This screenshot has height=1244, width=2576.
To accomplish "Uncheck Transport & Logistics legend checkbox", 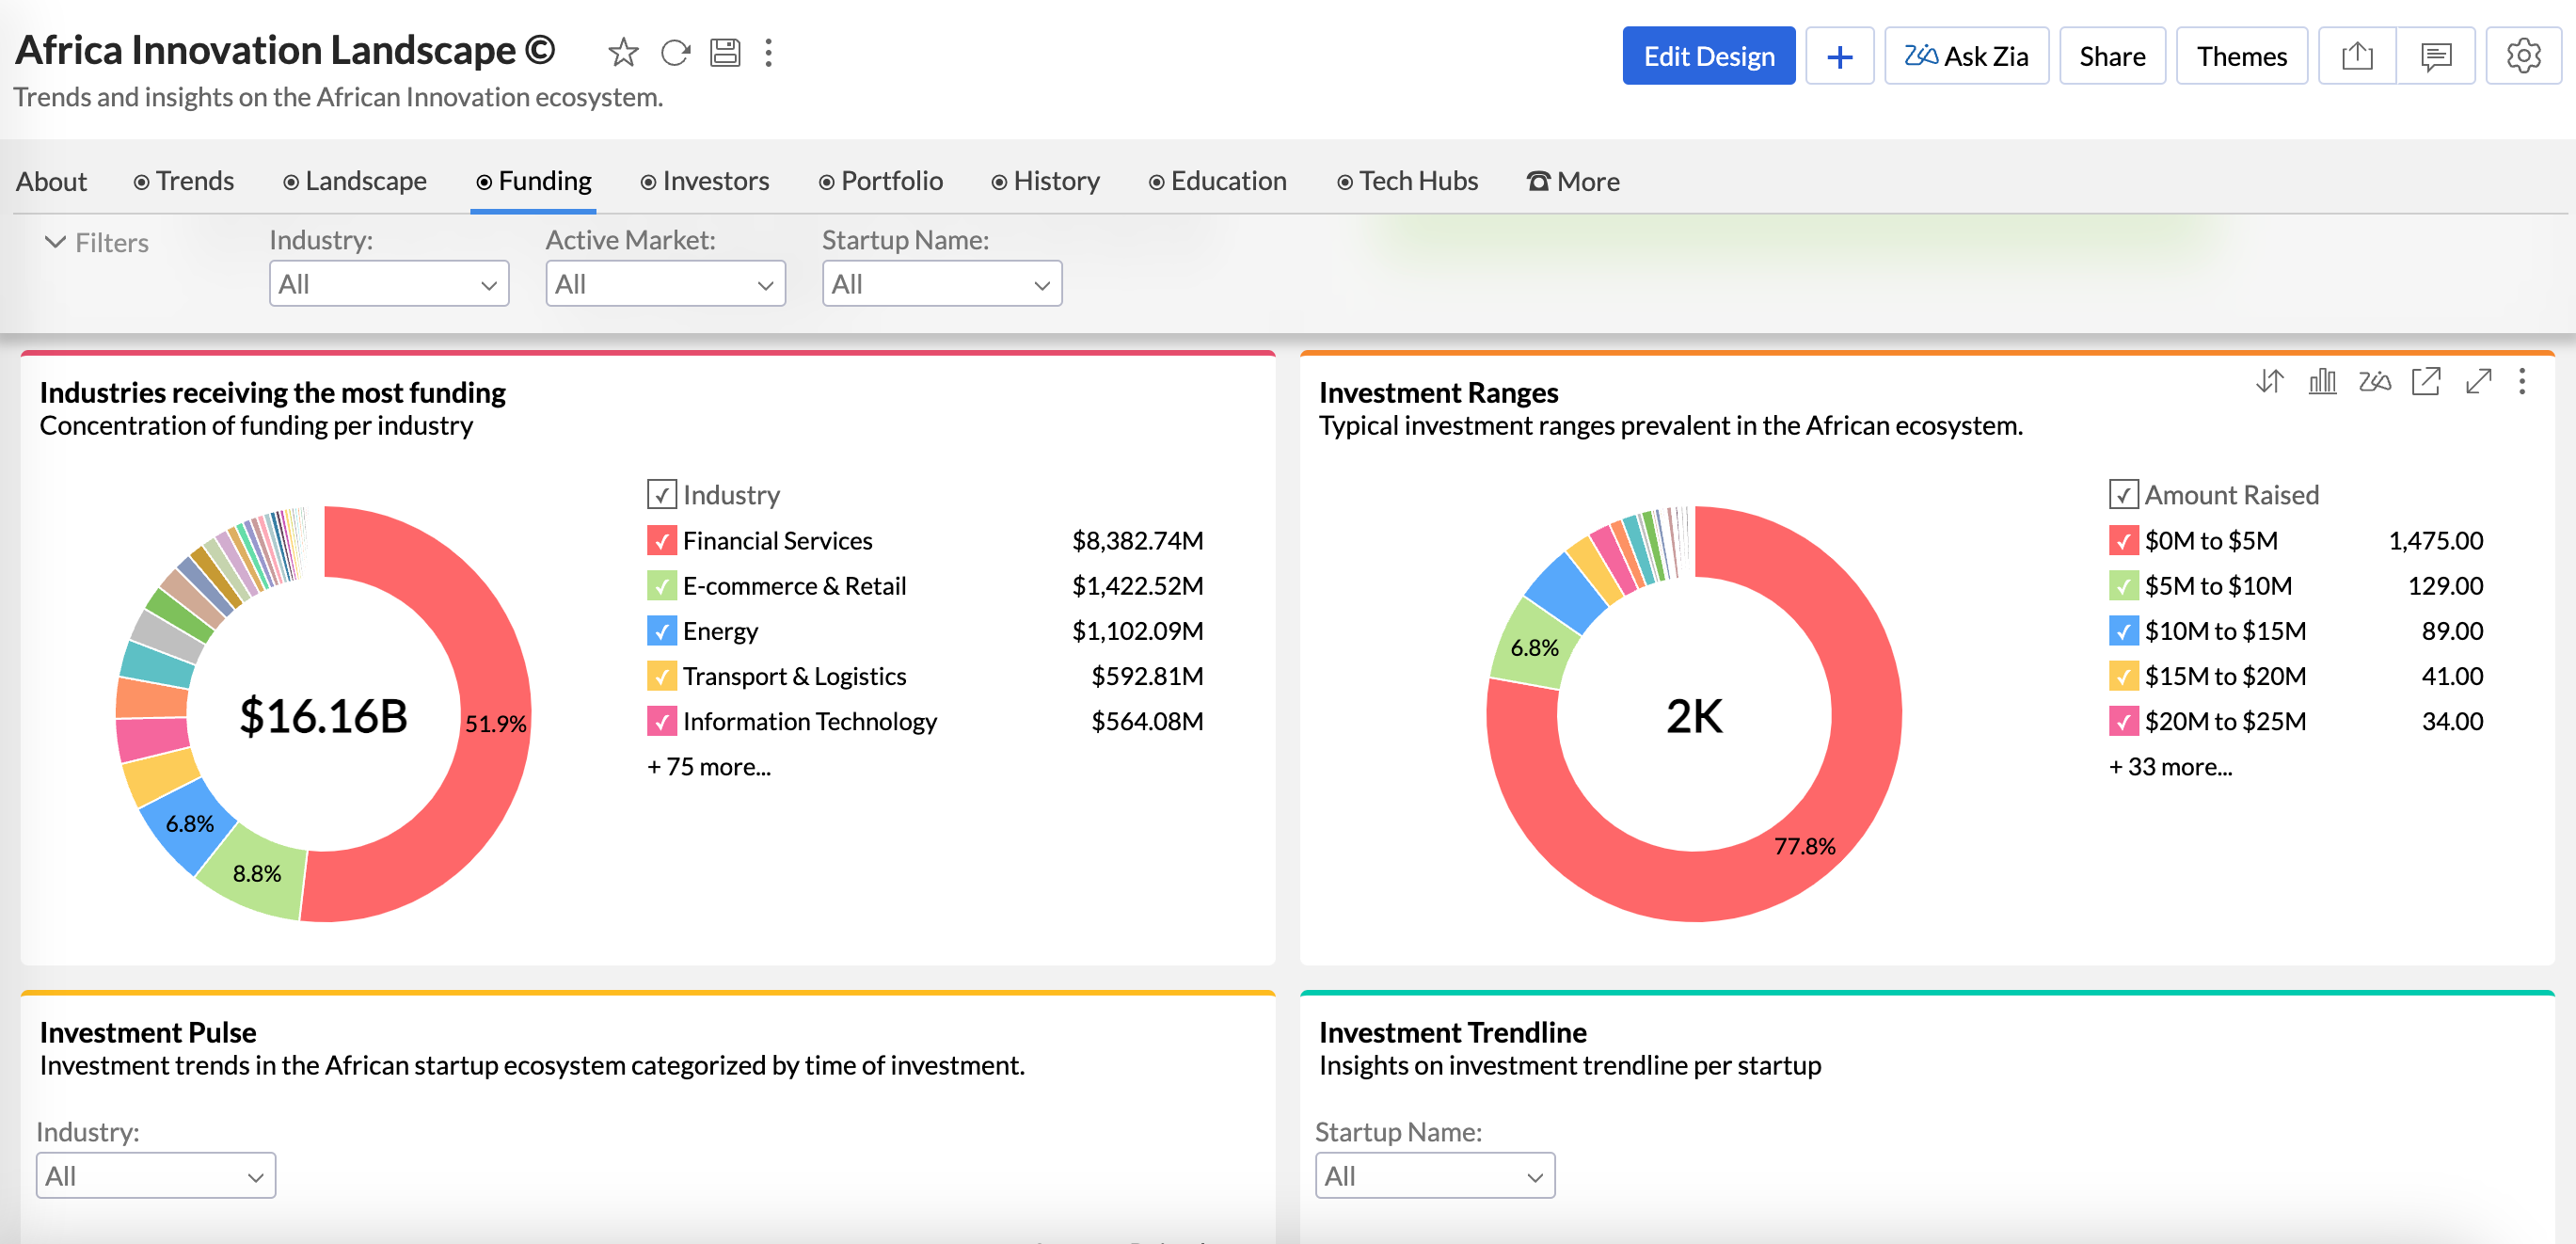I will tap(661, 676).
